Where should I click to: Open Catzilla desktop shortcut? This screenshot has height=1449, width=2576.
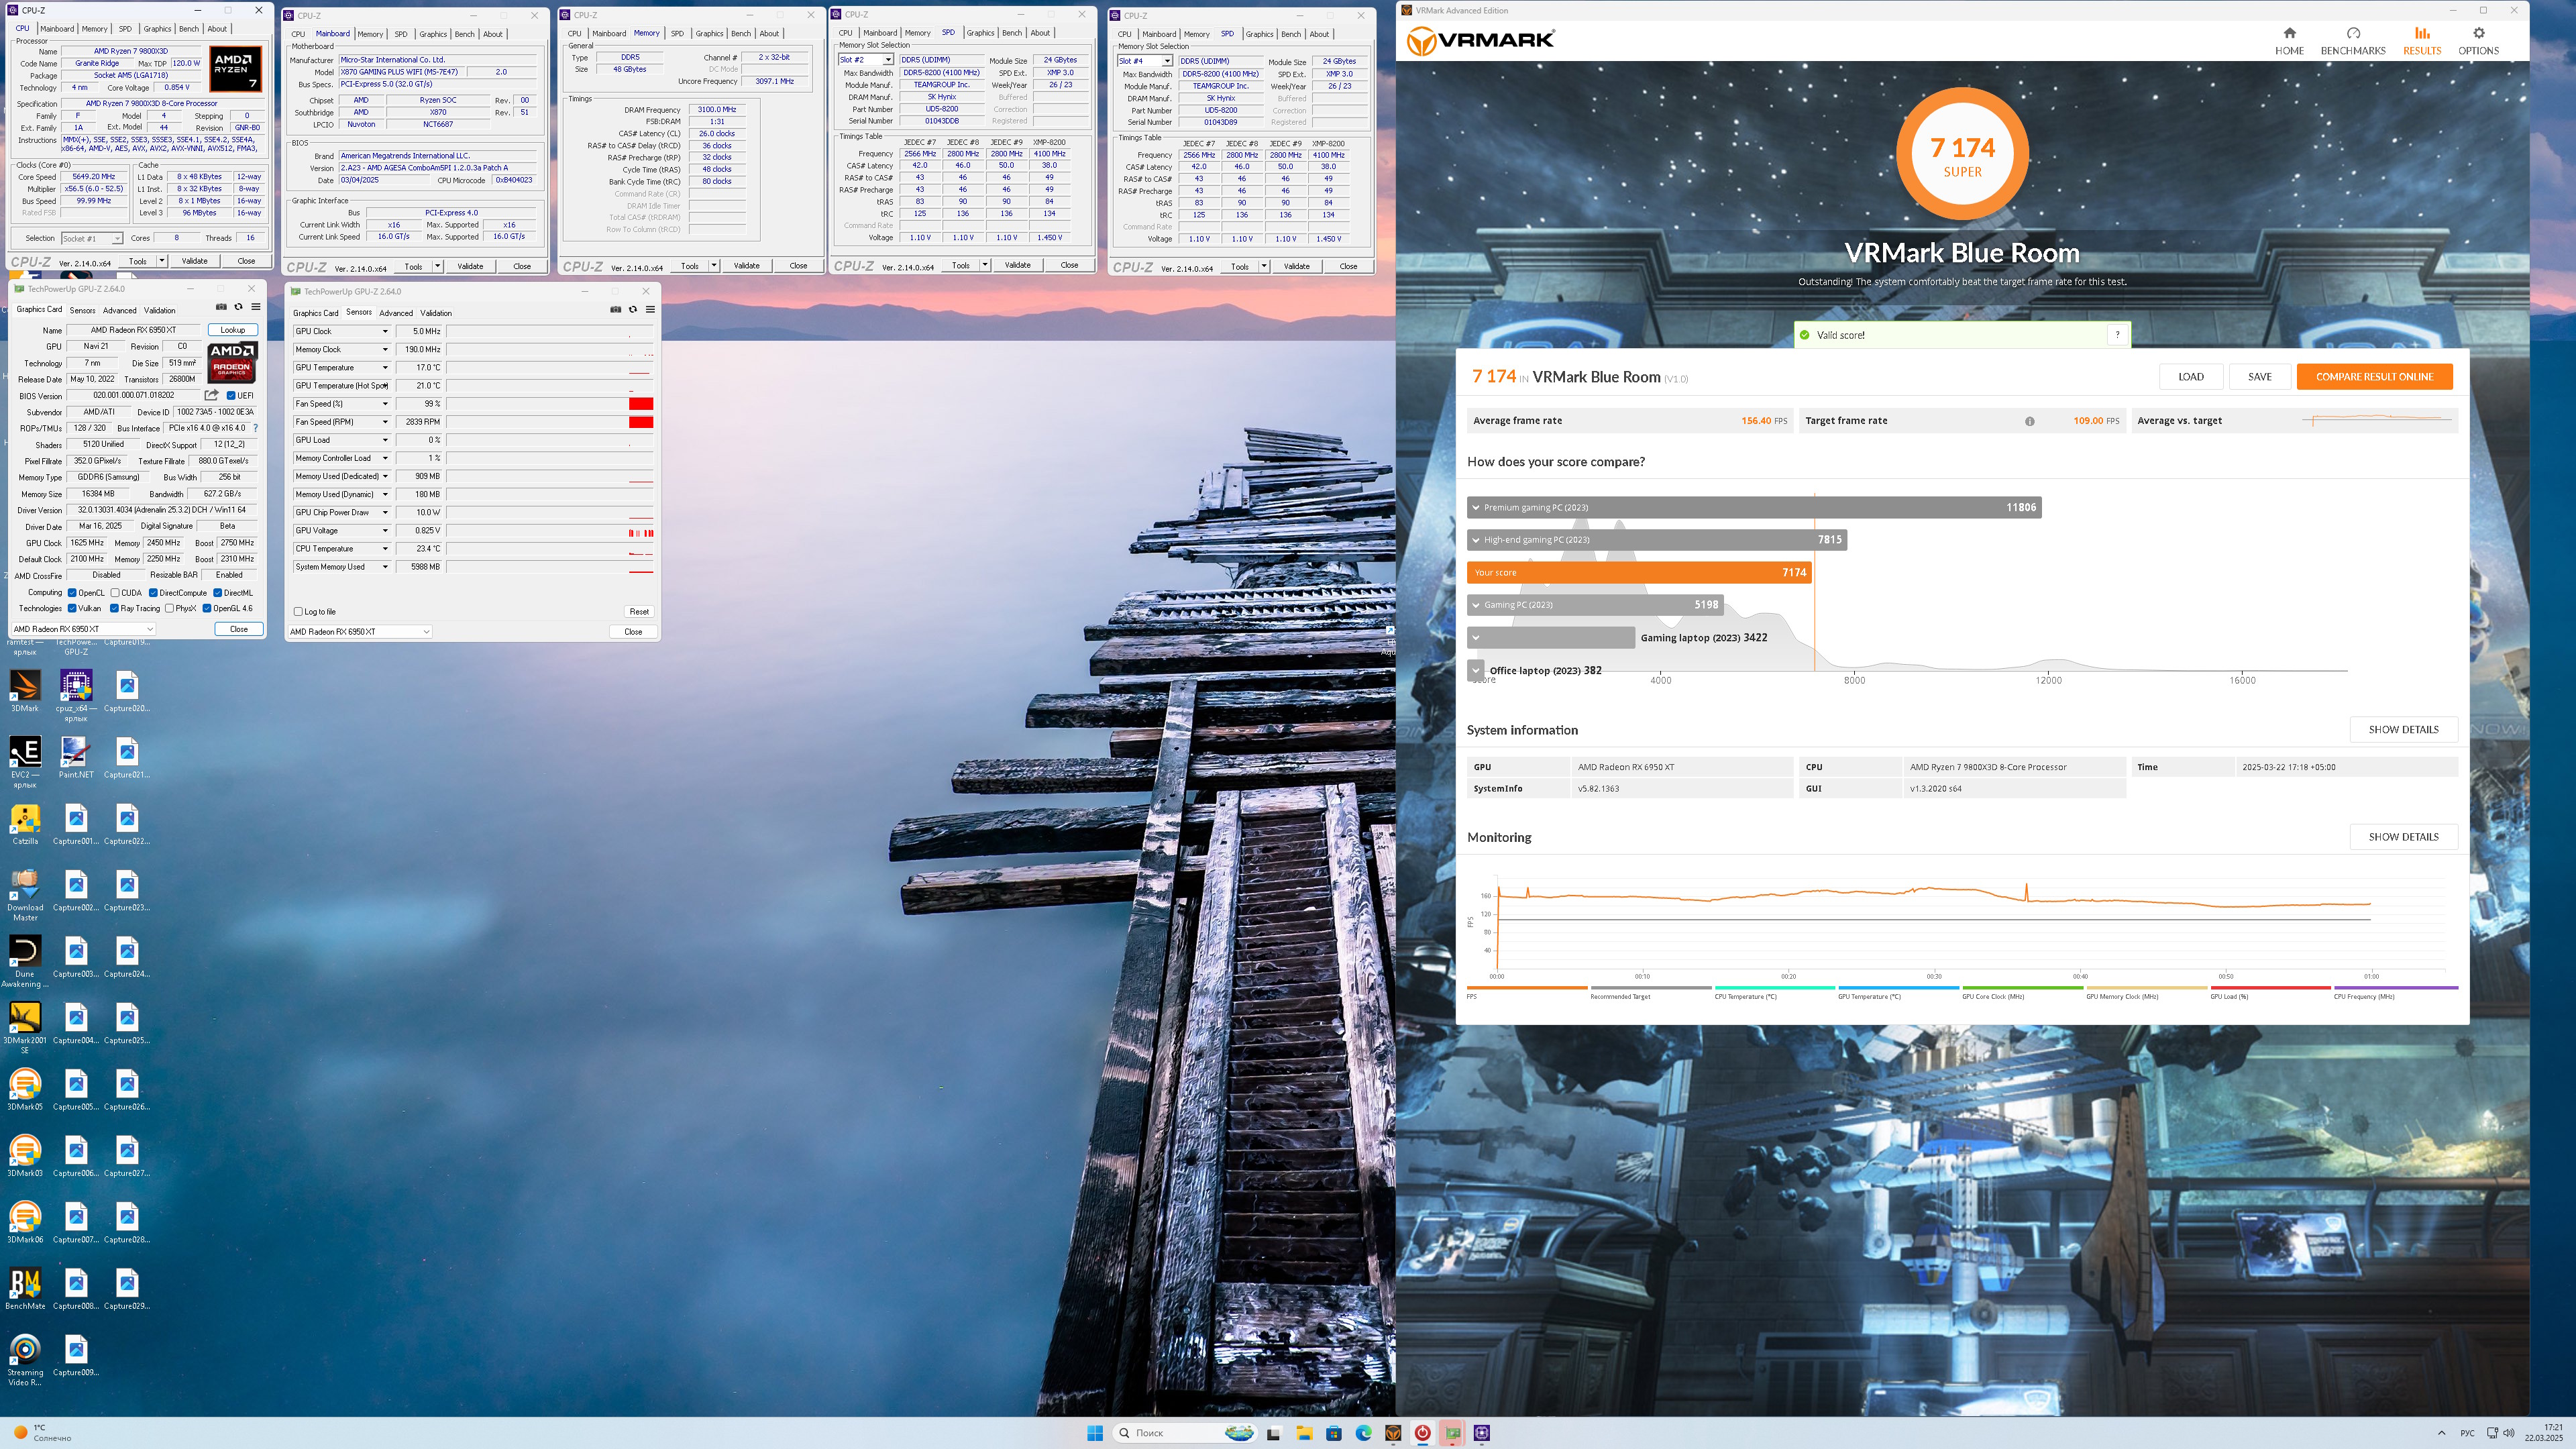pyautogui.click(x=25, y=824)
